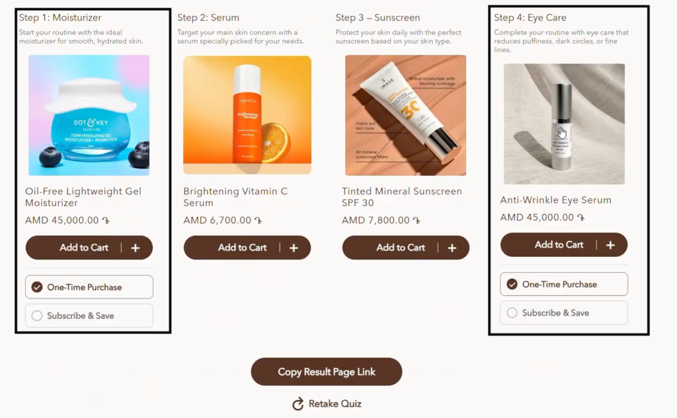
Task: Click plus icon on Eye Serum button
Action: tap(610, 245)
